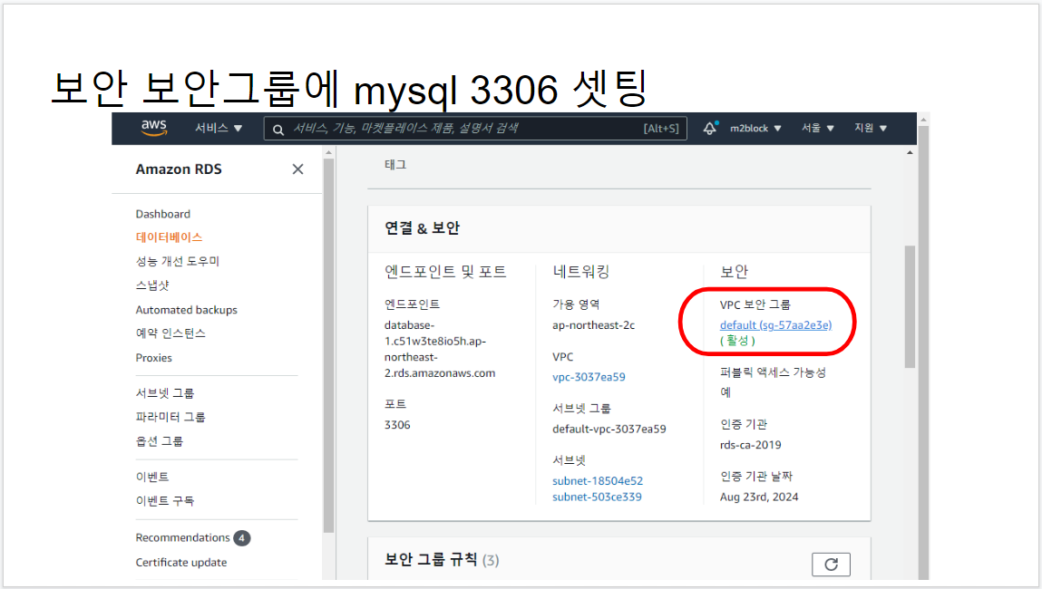Click the 퍼블릭 액세스 가능성 label
This screenshot has height=589, width=1042.
pos(773,372)
